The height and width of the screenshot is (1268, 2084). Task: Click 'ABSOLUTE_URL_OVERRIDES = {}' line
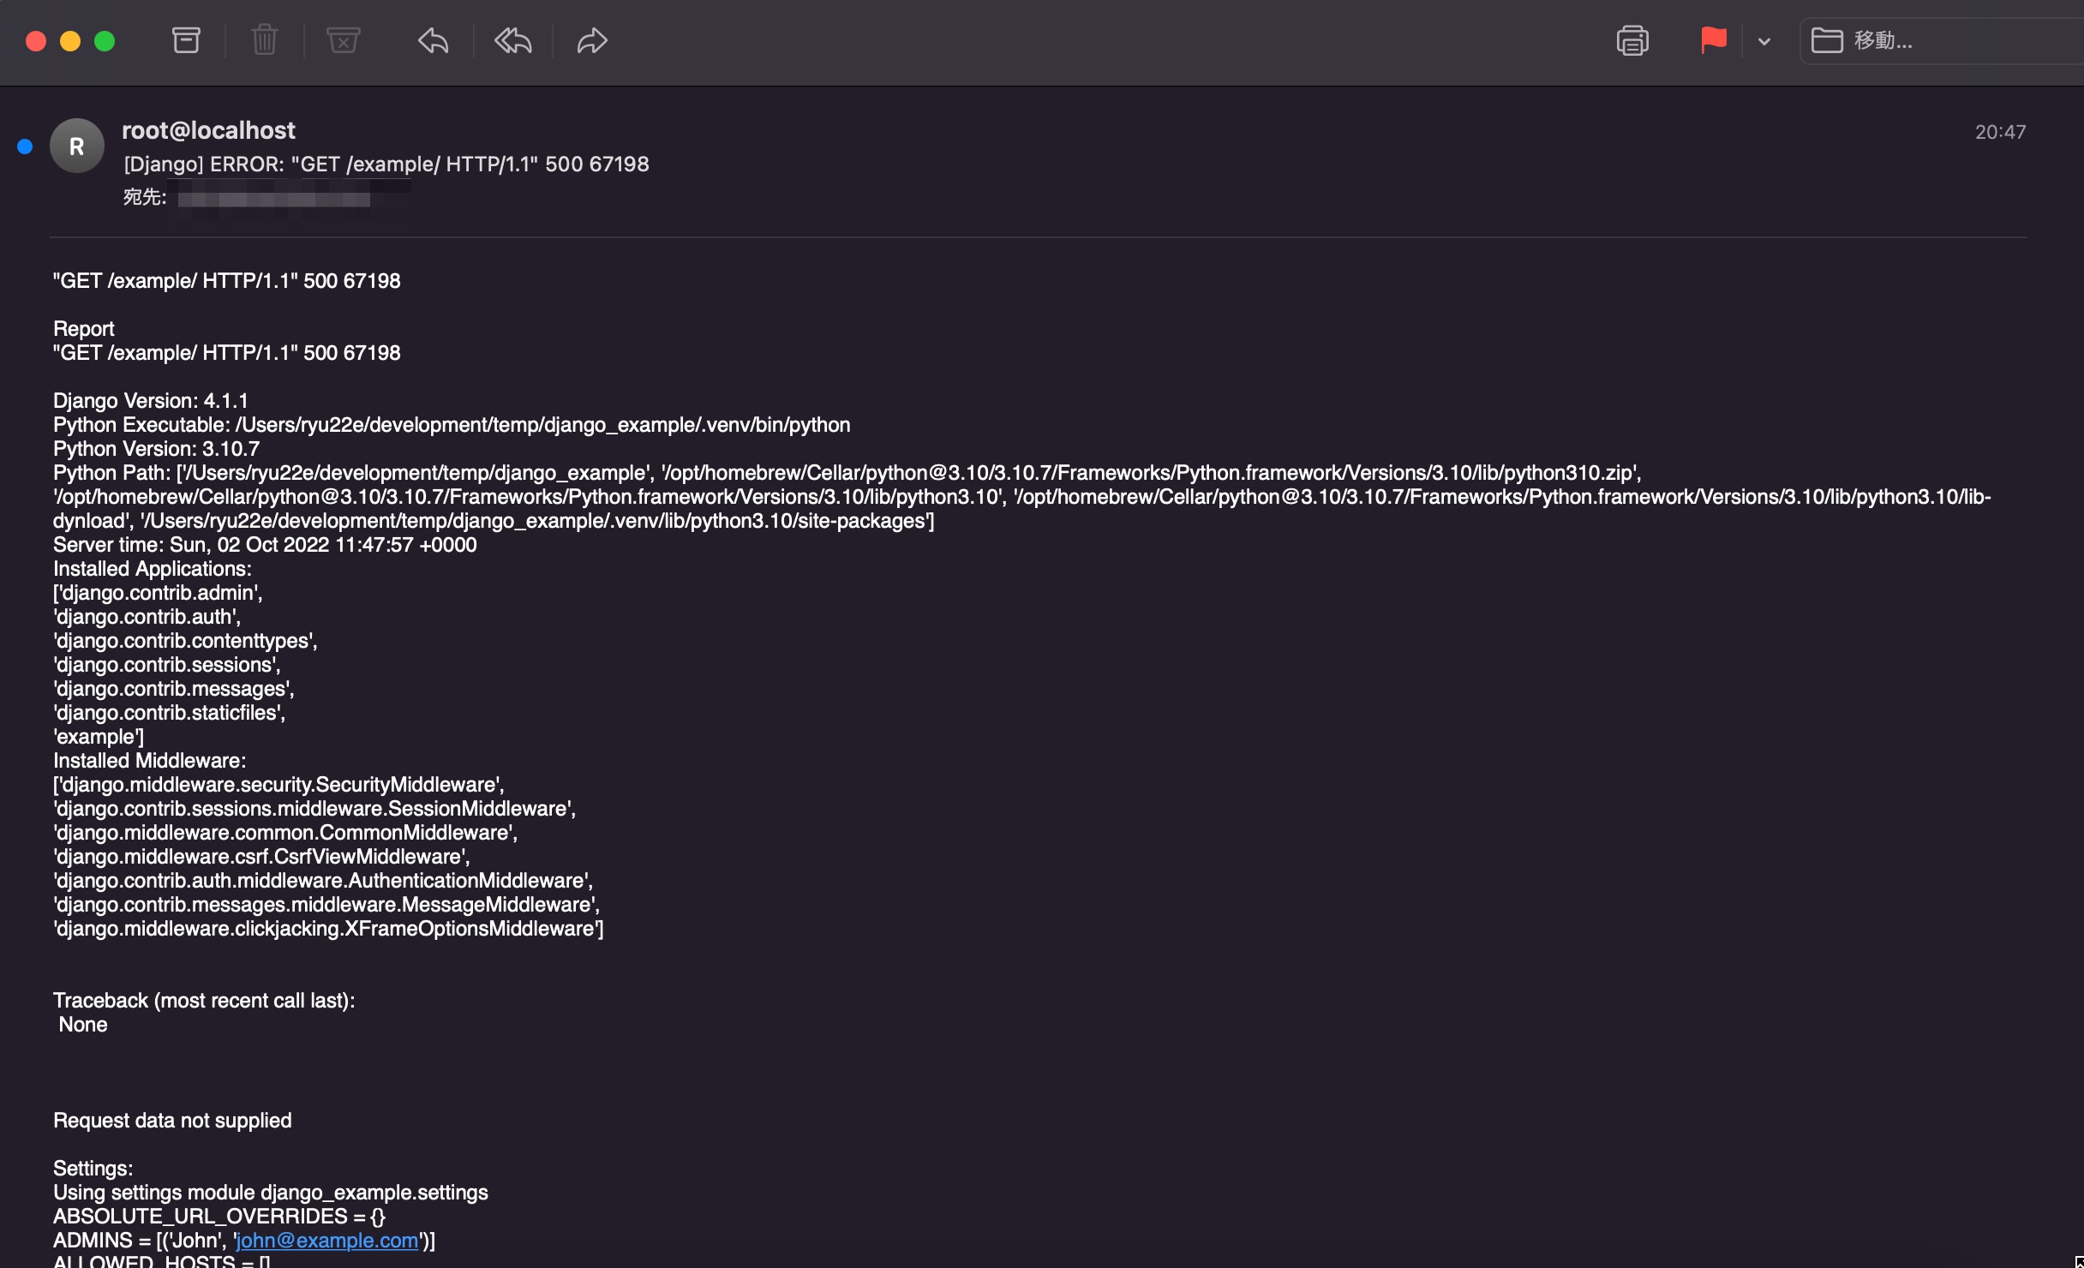tap(219, 1217)
